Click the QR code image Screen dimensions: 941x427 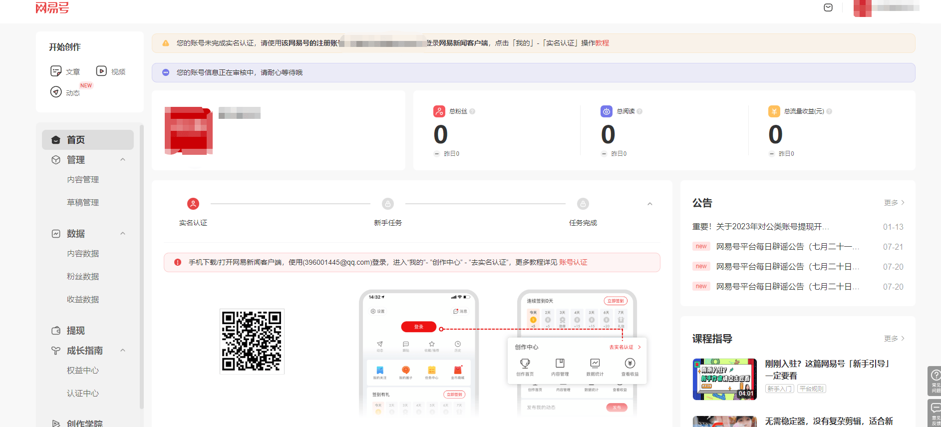[x=252, y=341]
